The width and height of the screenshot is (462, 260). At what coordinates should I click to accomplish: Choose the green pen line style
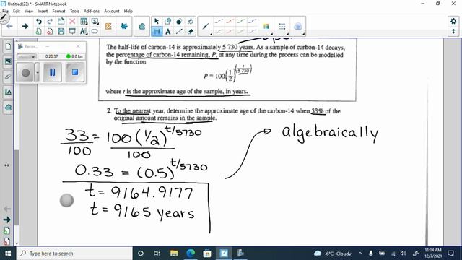tap(241, 21)
